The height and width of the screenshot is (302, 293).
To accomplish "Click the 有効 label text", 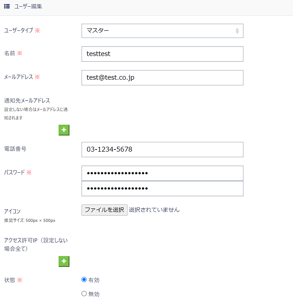I will pos(94,280).
